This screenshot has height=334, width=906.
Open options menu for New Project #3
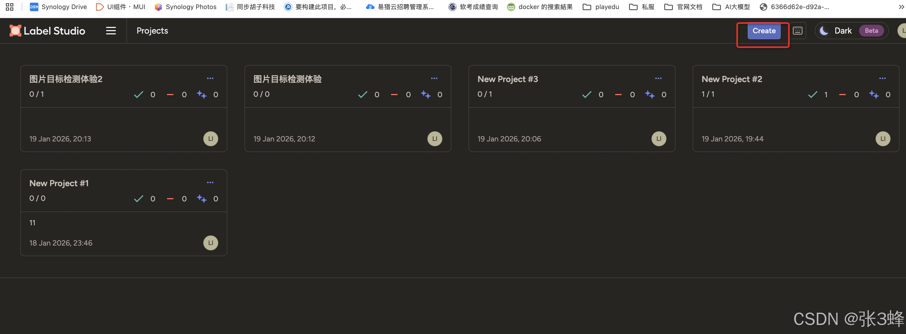[658, 78]
